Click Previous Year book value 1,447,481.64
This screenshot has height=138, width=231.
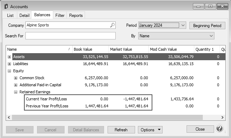coord(97,106)
